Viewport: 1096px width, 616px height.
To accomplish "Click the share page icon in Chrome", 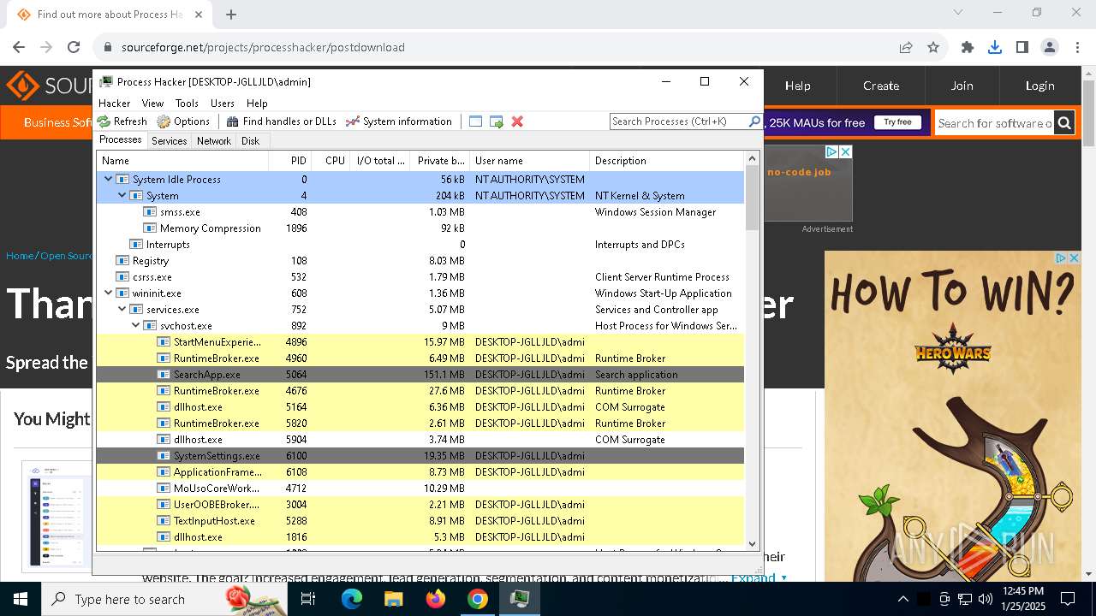I will pyautogui.click(x=906, y=47).
